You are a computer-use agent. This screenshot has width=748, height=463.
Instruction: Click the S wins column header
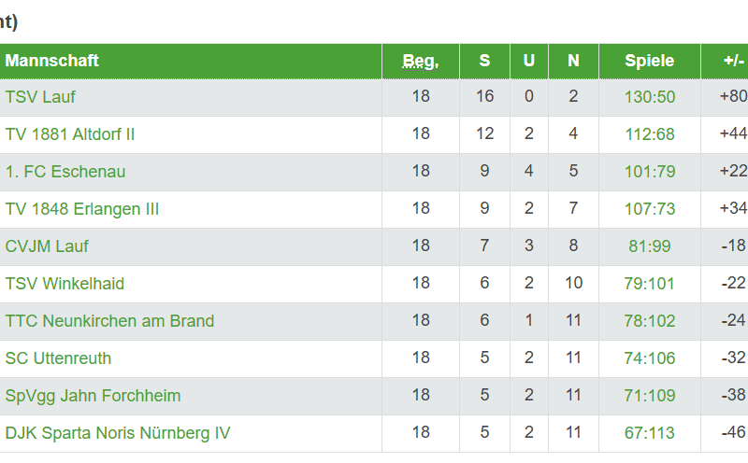tap(484, 61)
